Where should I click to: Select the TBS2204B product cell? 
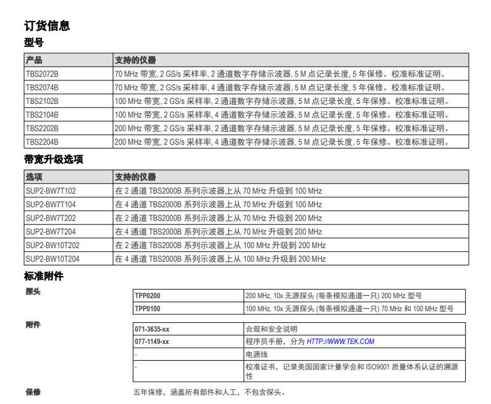(69, 142)
